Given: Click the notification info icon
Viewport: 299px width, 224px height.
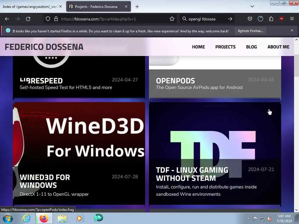Looking at the screenshot, I should 8,30.
